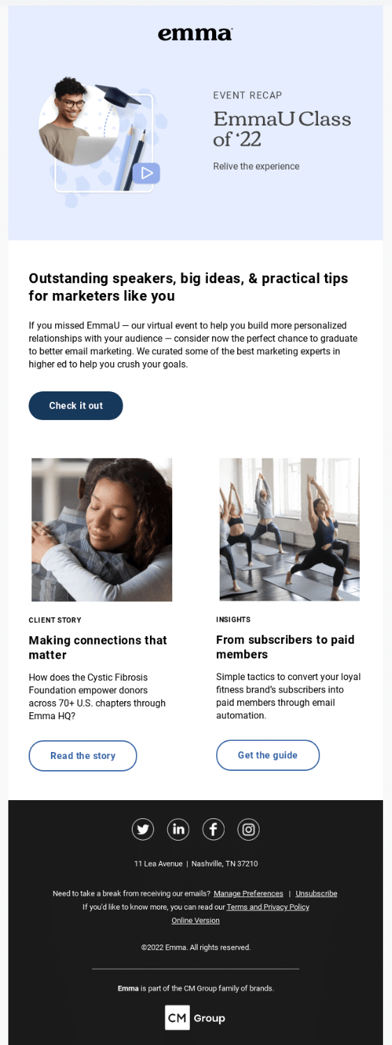Image resolution: width=392 pixels, height=1045 pixels.
Task: Click the Get the guide button
Action: (x=268, y=755)
